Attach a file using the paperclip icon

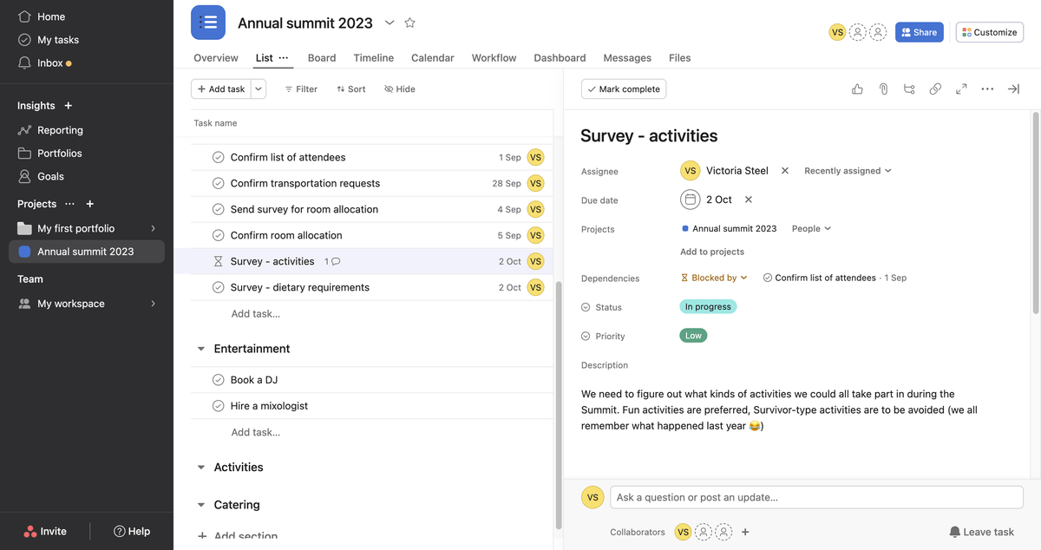(883, 88)
